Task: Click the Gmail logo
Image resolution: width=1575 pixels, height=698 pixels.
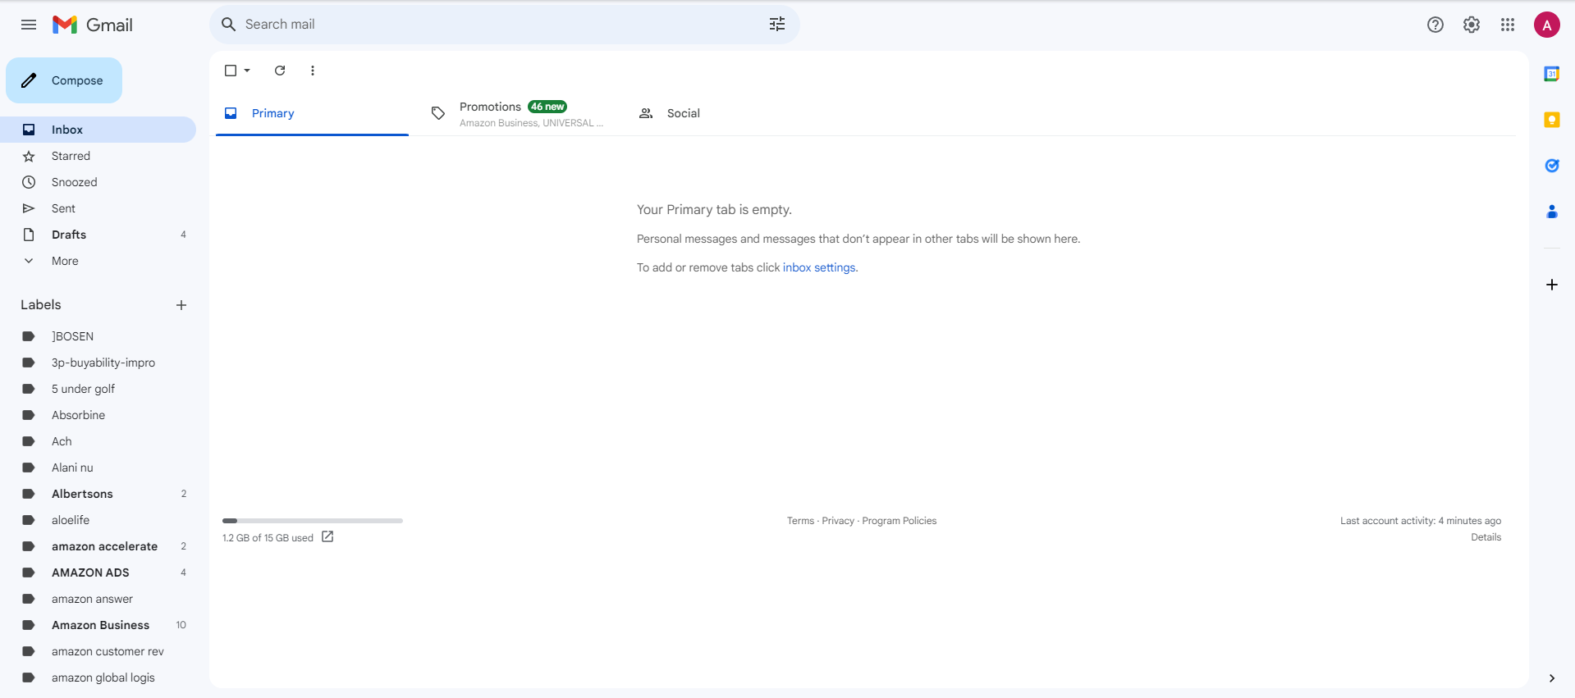Action: click(93, 25)
